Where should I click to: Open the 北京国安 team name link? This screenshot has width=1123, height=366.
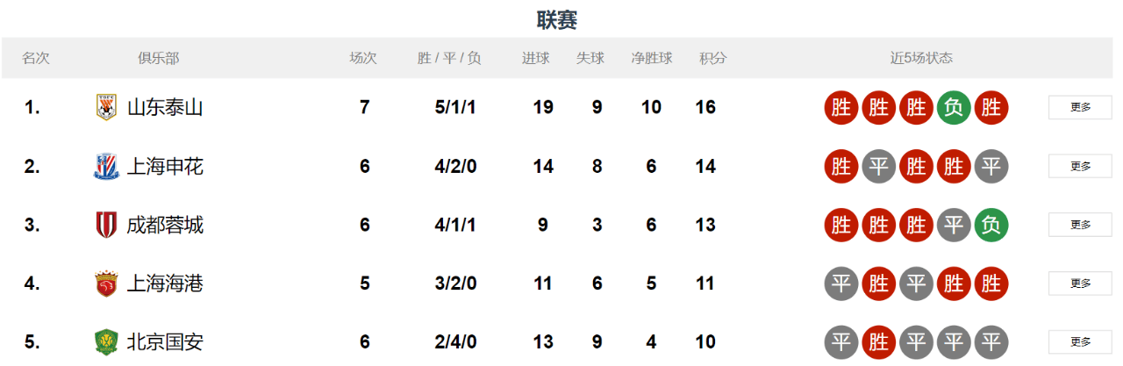point(165,341)
